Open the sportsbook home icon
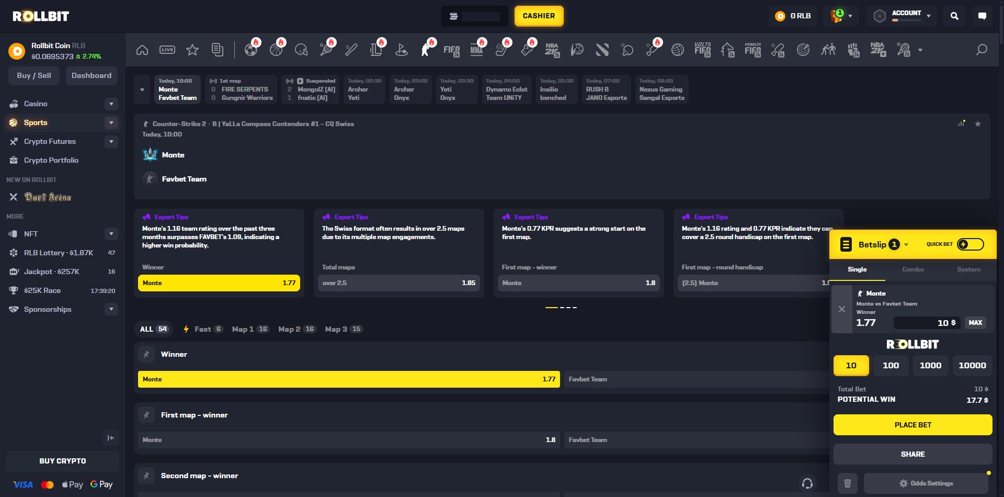The width and height of the screenshot is (1004, 497). tap(142, 50)
